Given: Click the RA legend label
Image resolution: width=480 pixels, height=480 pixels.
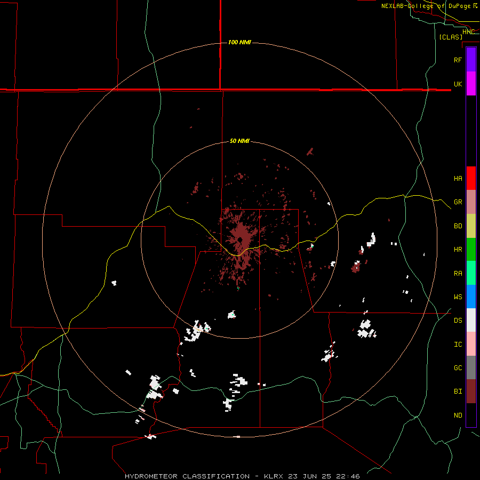Looking at the screenshot, I should point(458,274).
